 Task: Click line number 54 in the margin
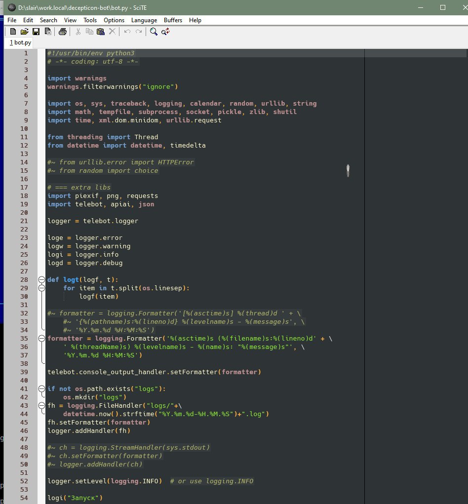pyautogui.click(x=24, y=498)
